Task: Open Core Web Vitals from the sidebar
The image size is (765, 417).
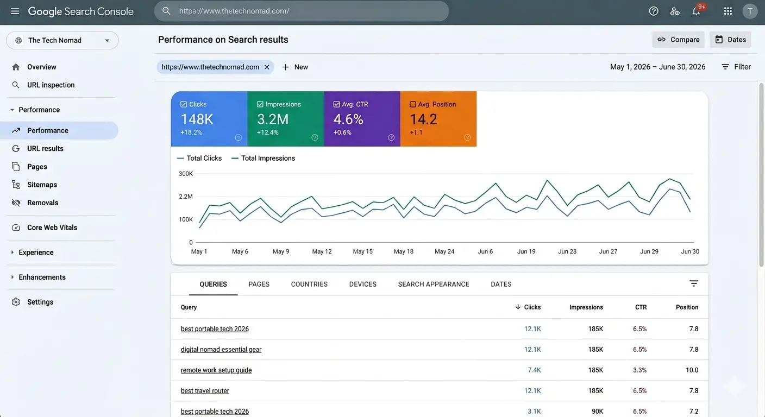Action: (x=52, y=226)
